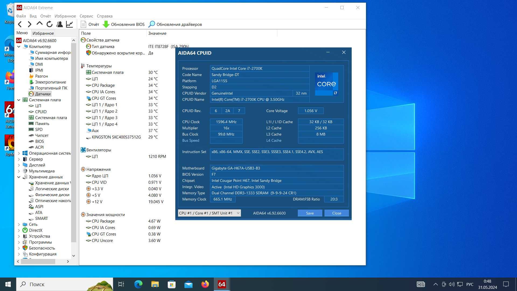Select the Ядро ЦП voltage row

pyautogui.click(x=123, y=176)
